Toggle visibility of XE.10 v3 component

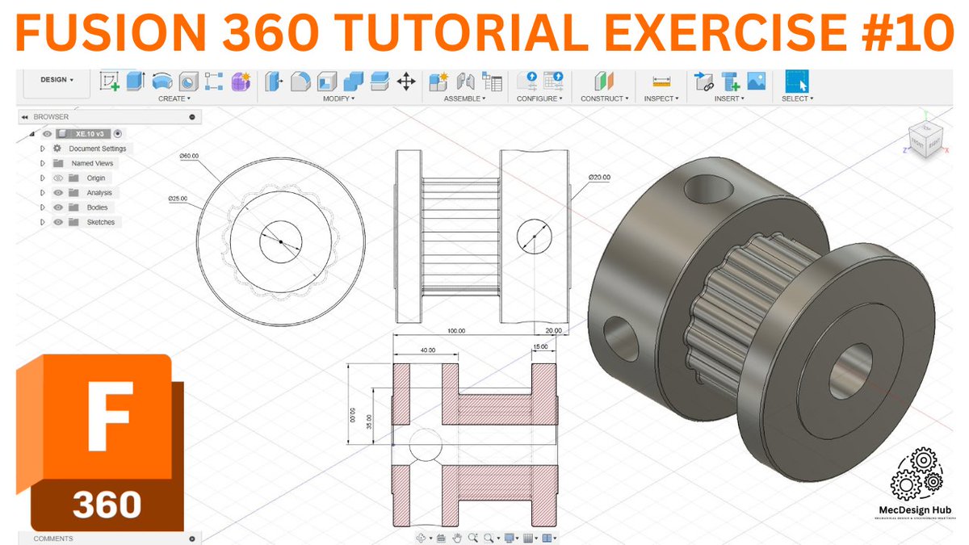(x=47, y=134)
